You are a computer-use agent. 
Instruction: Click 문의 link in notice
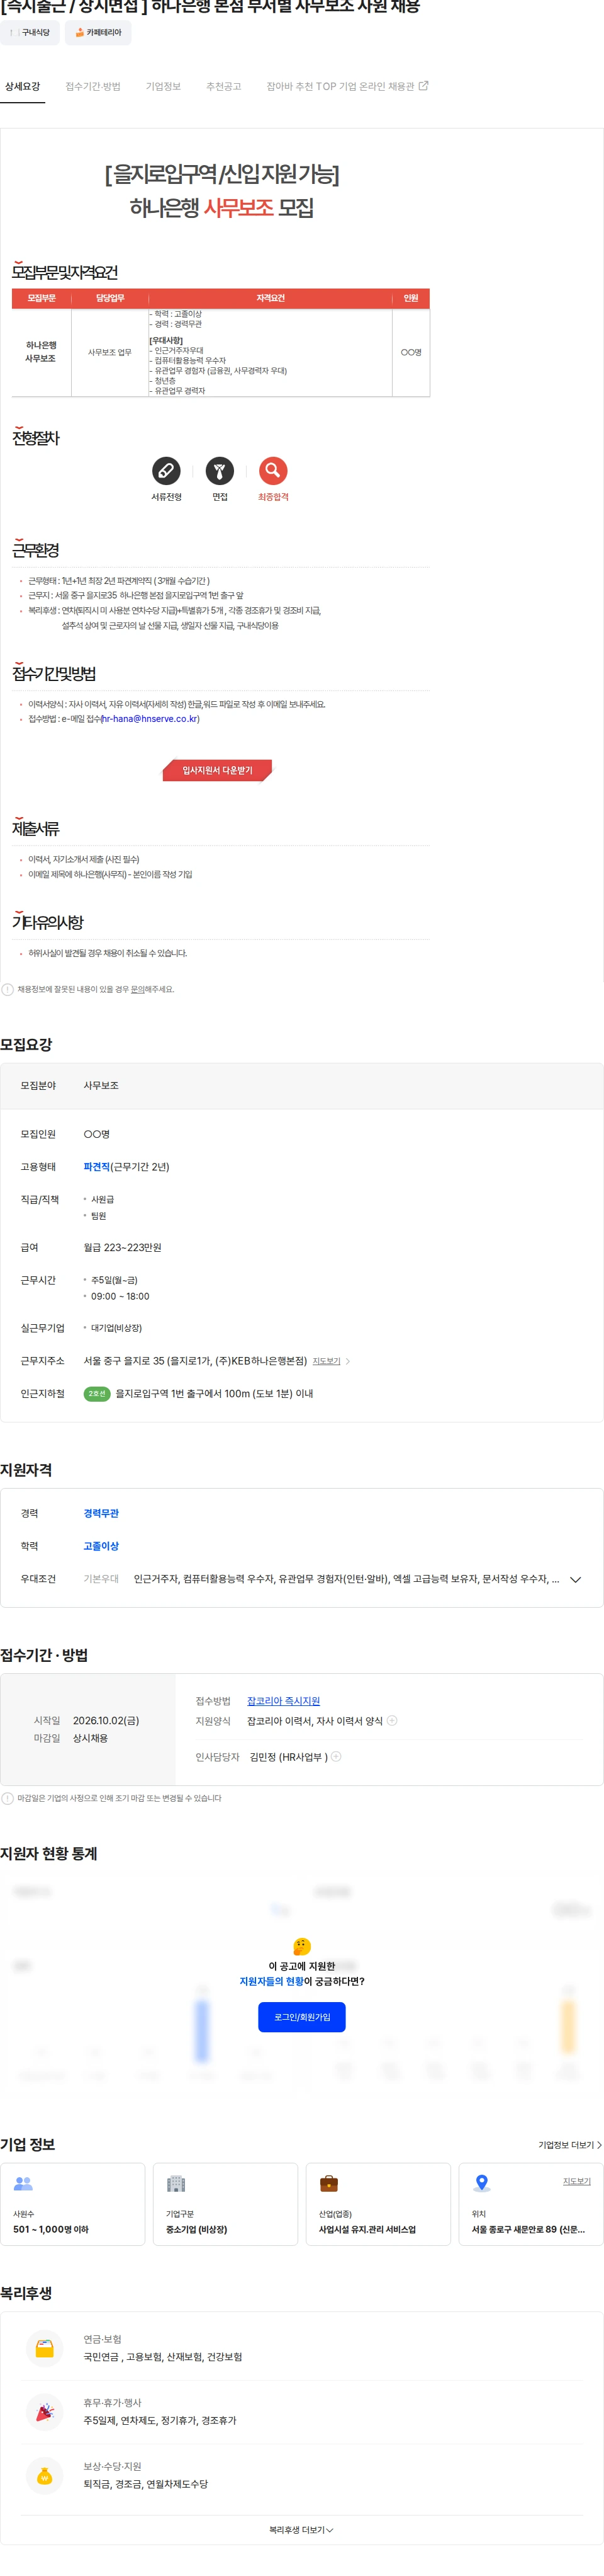(x=137, y=989)
